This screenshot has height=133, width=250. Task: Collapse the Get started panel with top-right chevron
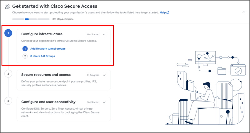tap(244, 12)
